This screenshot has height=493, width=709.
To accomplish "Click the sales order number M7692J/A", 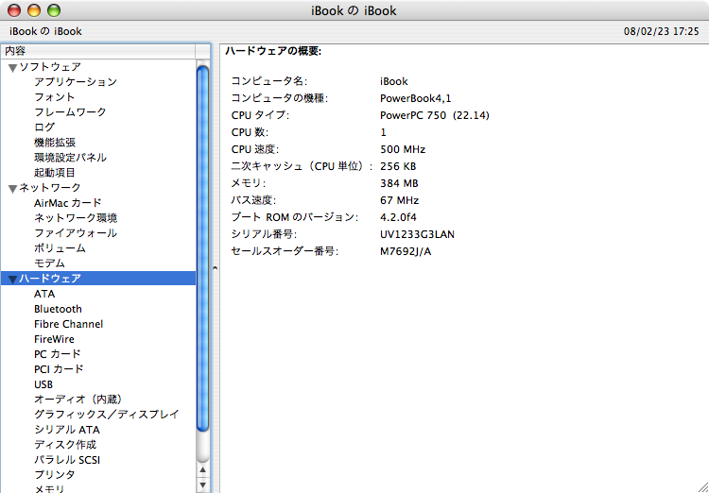I will coord(406,252).
